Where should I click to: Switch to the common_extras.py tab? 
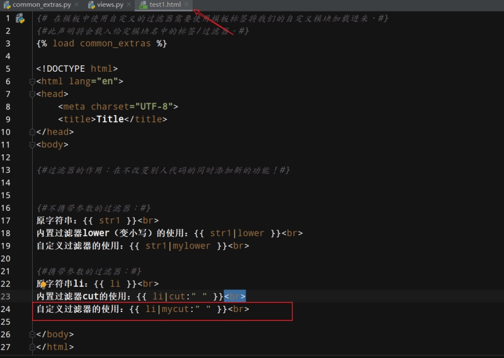[42, 4]
